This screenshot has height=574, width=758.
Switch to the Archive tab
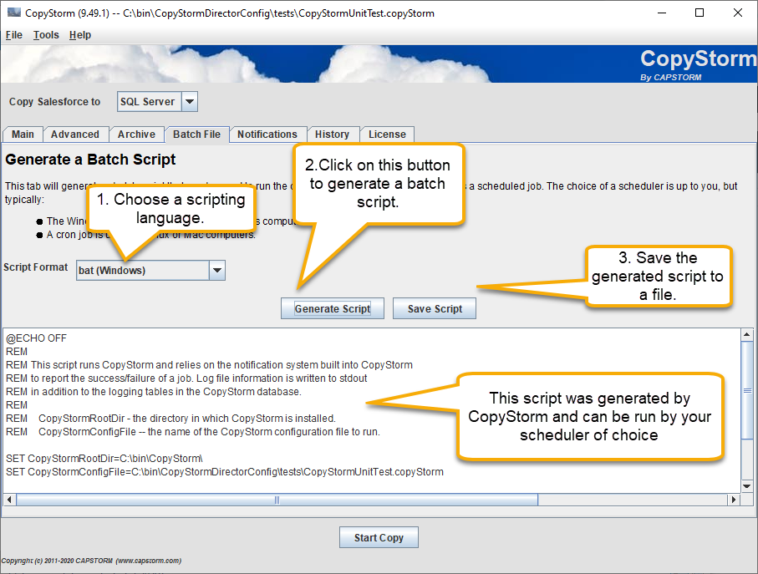(136, 135)
